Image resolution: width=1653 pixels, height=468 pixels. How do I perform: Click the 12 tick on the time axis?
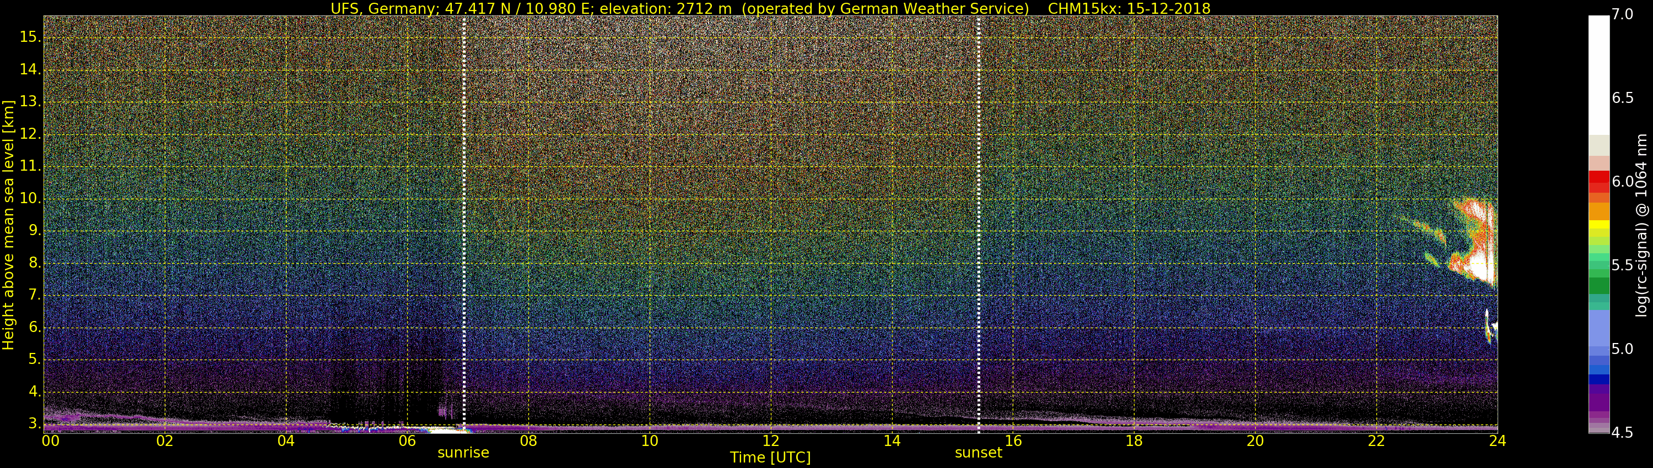pos(771,441)
